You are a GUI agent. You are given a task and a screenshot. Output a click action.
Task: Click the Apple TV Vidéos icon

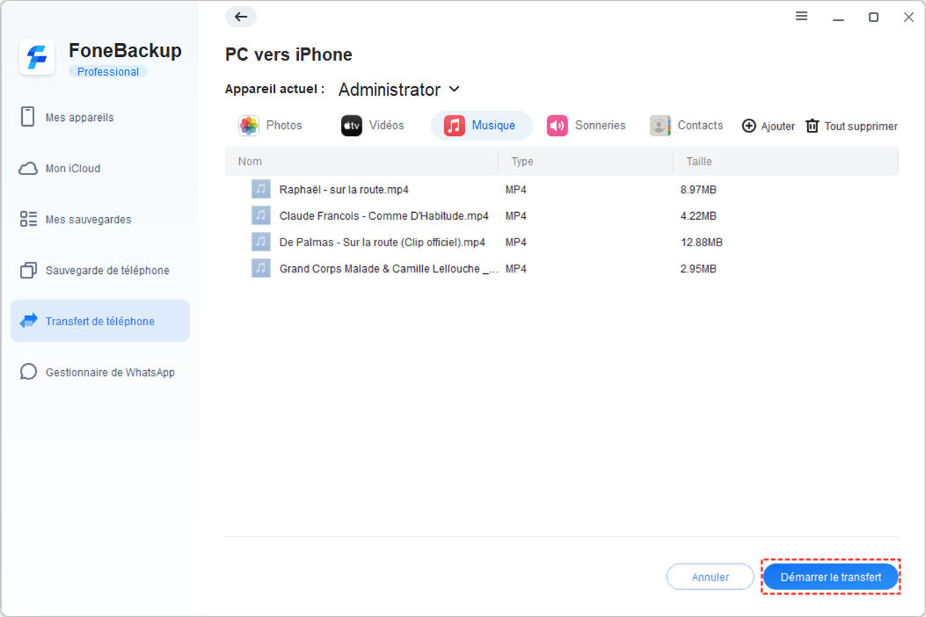pos(352,126)
